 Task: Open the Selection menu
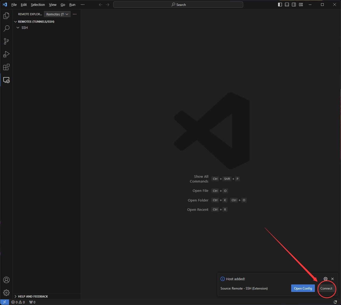tap(38, 5)
